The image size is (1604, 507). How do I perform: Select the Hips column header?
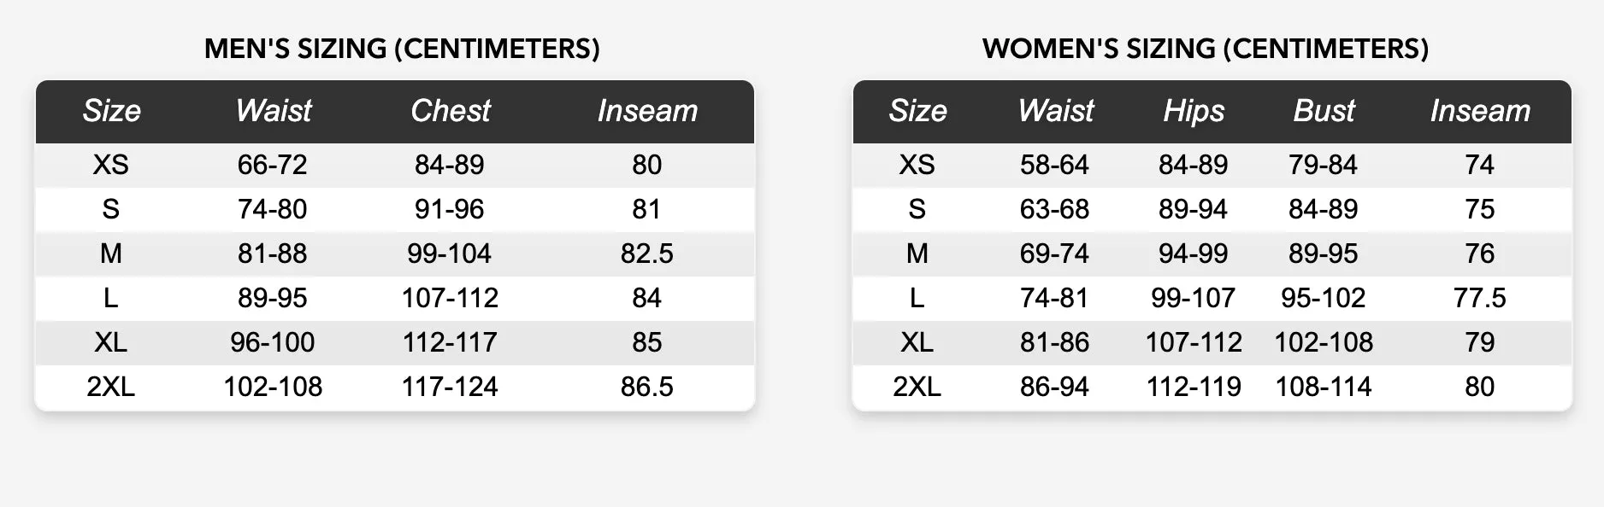(x=1194, y=111)
